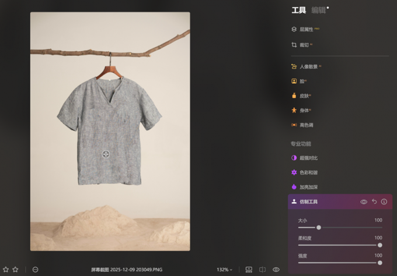
Task: Switch to the 编辑 tab
Action: click(x=318, y=10)
